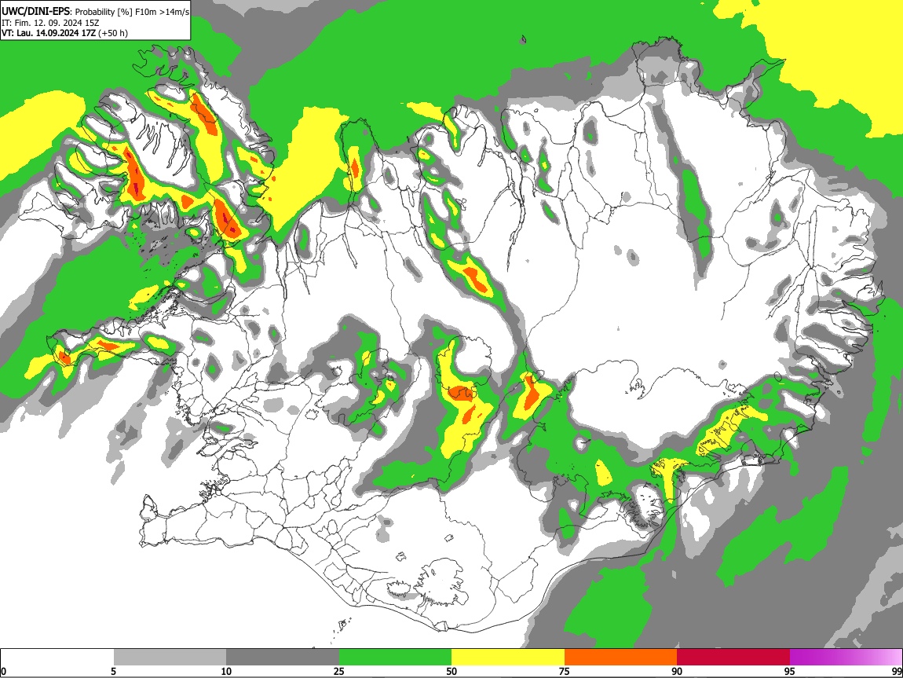Click the 'VT: Lau. 14.09.2024 17Z' text
Image resolution: width=903 pixels, height=678 pixels.
(49, 33)
